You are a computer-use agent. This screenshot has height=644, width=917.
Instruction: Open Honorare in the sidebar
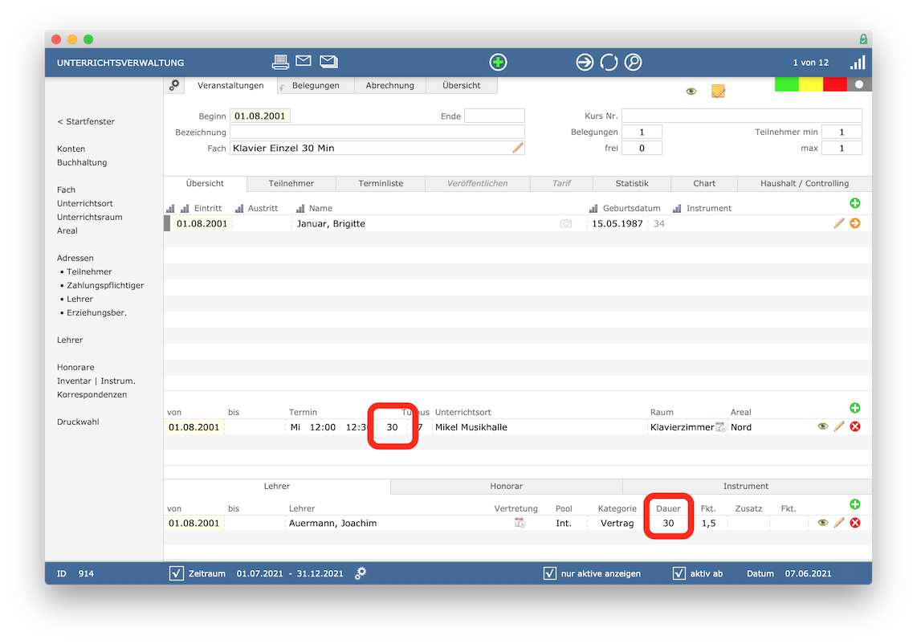[x=75, y=367]
